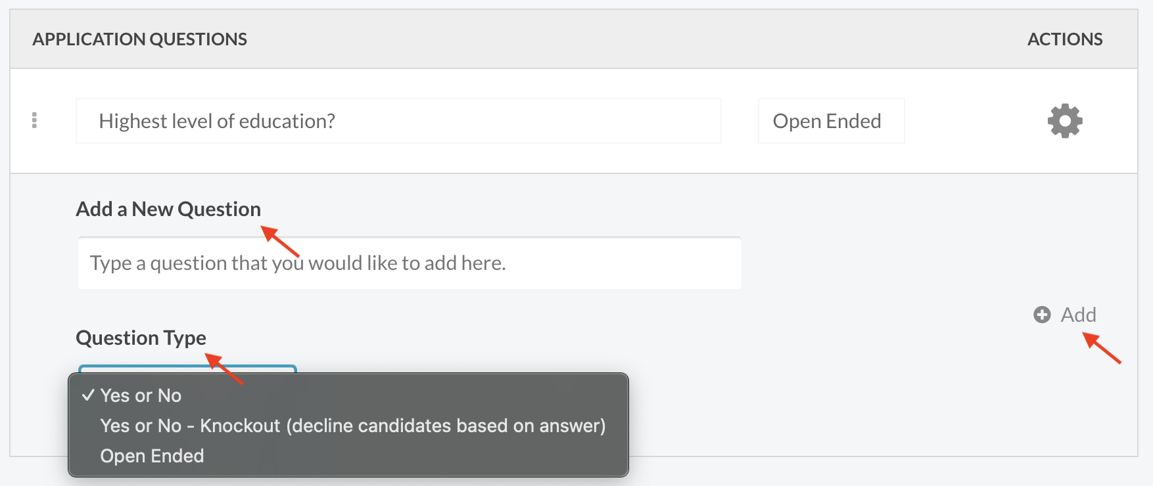Click the Add link to add the question
Image resolution: width=1153 pixels, height=486 pixels.
(x=1078, y=315)
